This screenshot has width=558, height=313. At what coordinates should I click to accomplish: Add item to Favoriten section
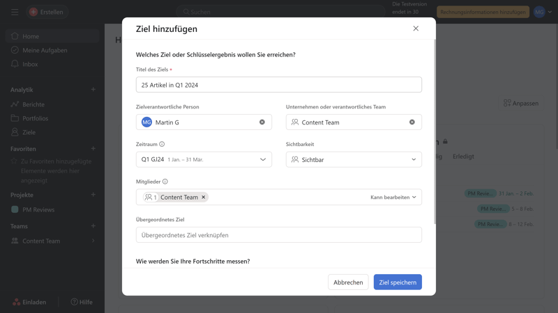coord(93,148)
